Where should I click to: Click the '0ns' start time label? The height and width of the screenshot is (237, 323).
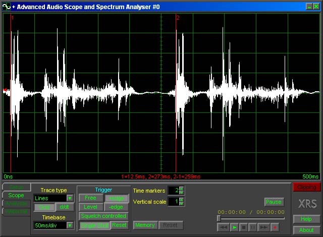(x=8, y=176)
